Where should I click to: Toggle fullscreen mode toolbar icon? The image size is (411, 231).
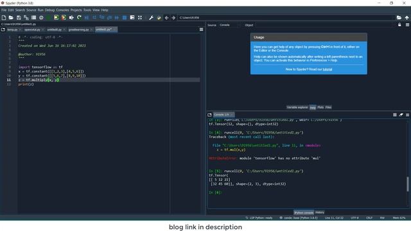click(140, 17)
